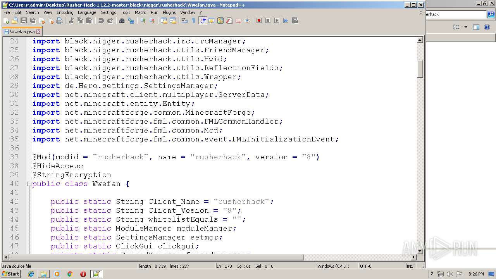This screenshot has height=279, width=496.
Task: Click search button in Explorer window
Action: [491, 14]
